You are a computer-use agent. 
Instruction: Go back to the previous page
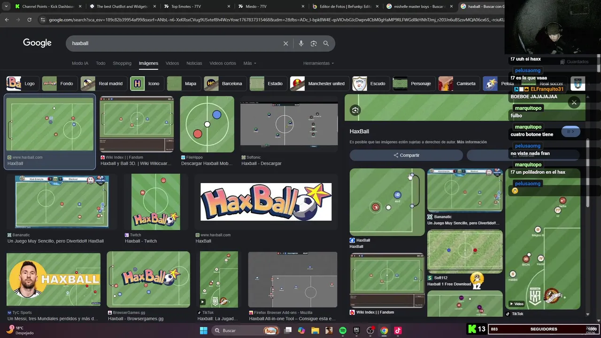[x=7, y=20]
